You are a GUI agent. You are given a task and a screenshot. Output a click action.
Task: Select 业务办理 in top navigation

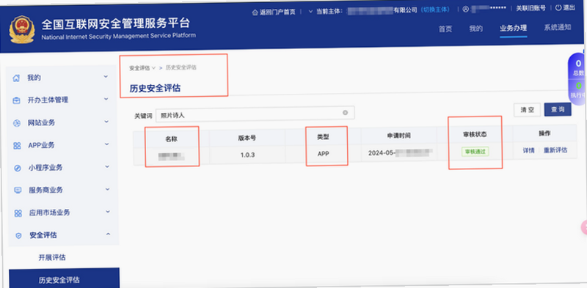pos(513,28)
